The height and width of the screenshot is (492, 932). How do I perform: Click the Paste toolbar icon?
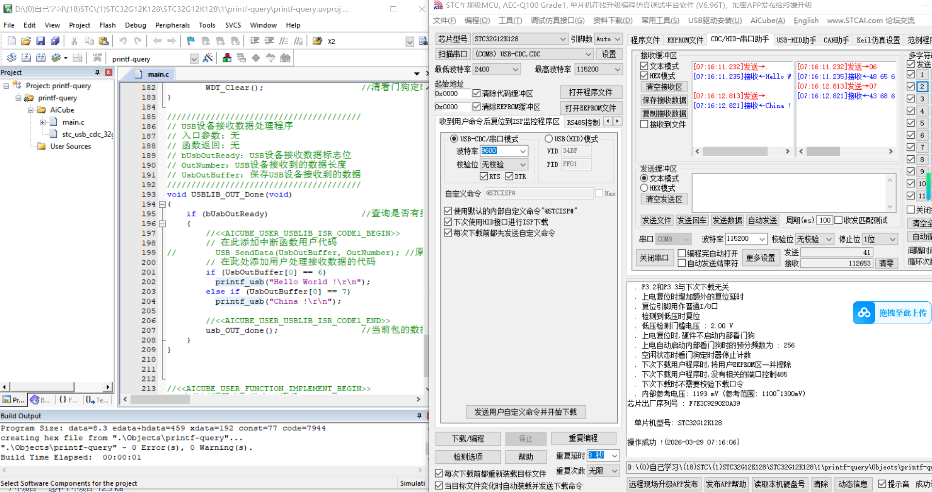pos(103,41)
